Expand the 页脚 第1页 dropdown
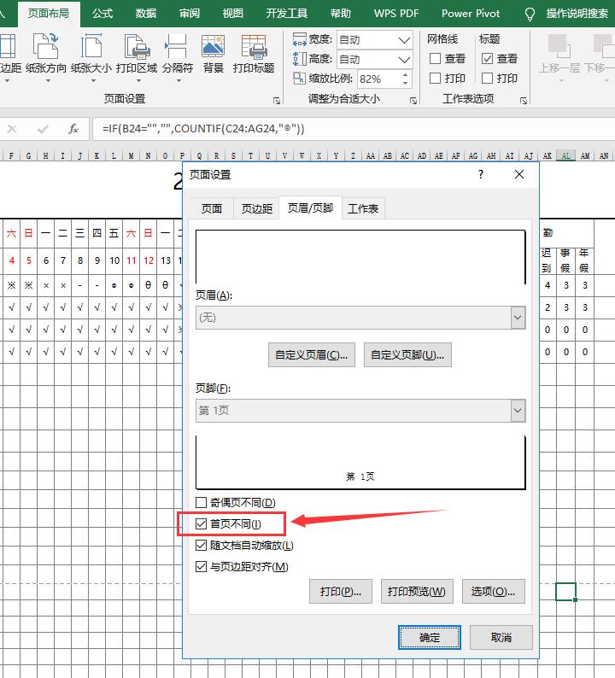The image size is (615, 678). (518, 411)
